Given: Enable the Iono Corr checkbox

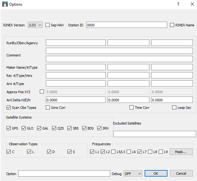Looking at the screenshot, I should click(x=48, y=107).
